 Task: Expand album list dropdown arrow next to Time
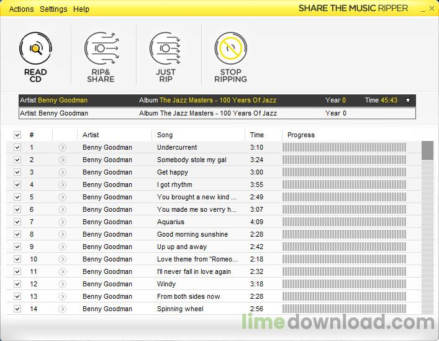click(x=408, y=101)
